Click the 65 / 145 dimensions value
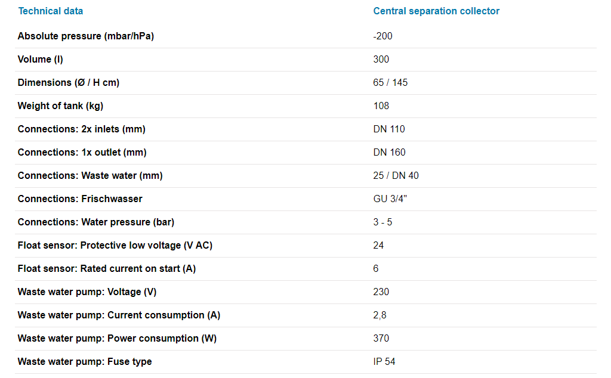The image size is (611, 378). [x=390, y=82]
